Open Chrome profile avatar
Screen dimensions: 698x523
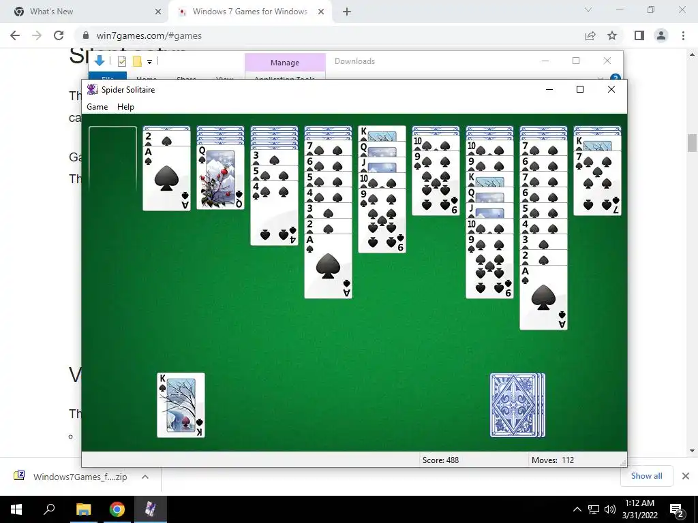pos(661,35)
